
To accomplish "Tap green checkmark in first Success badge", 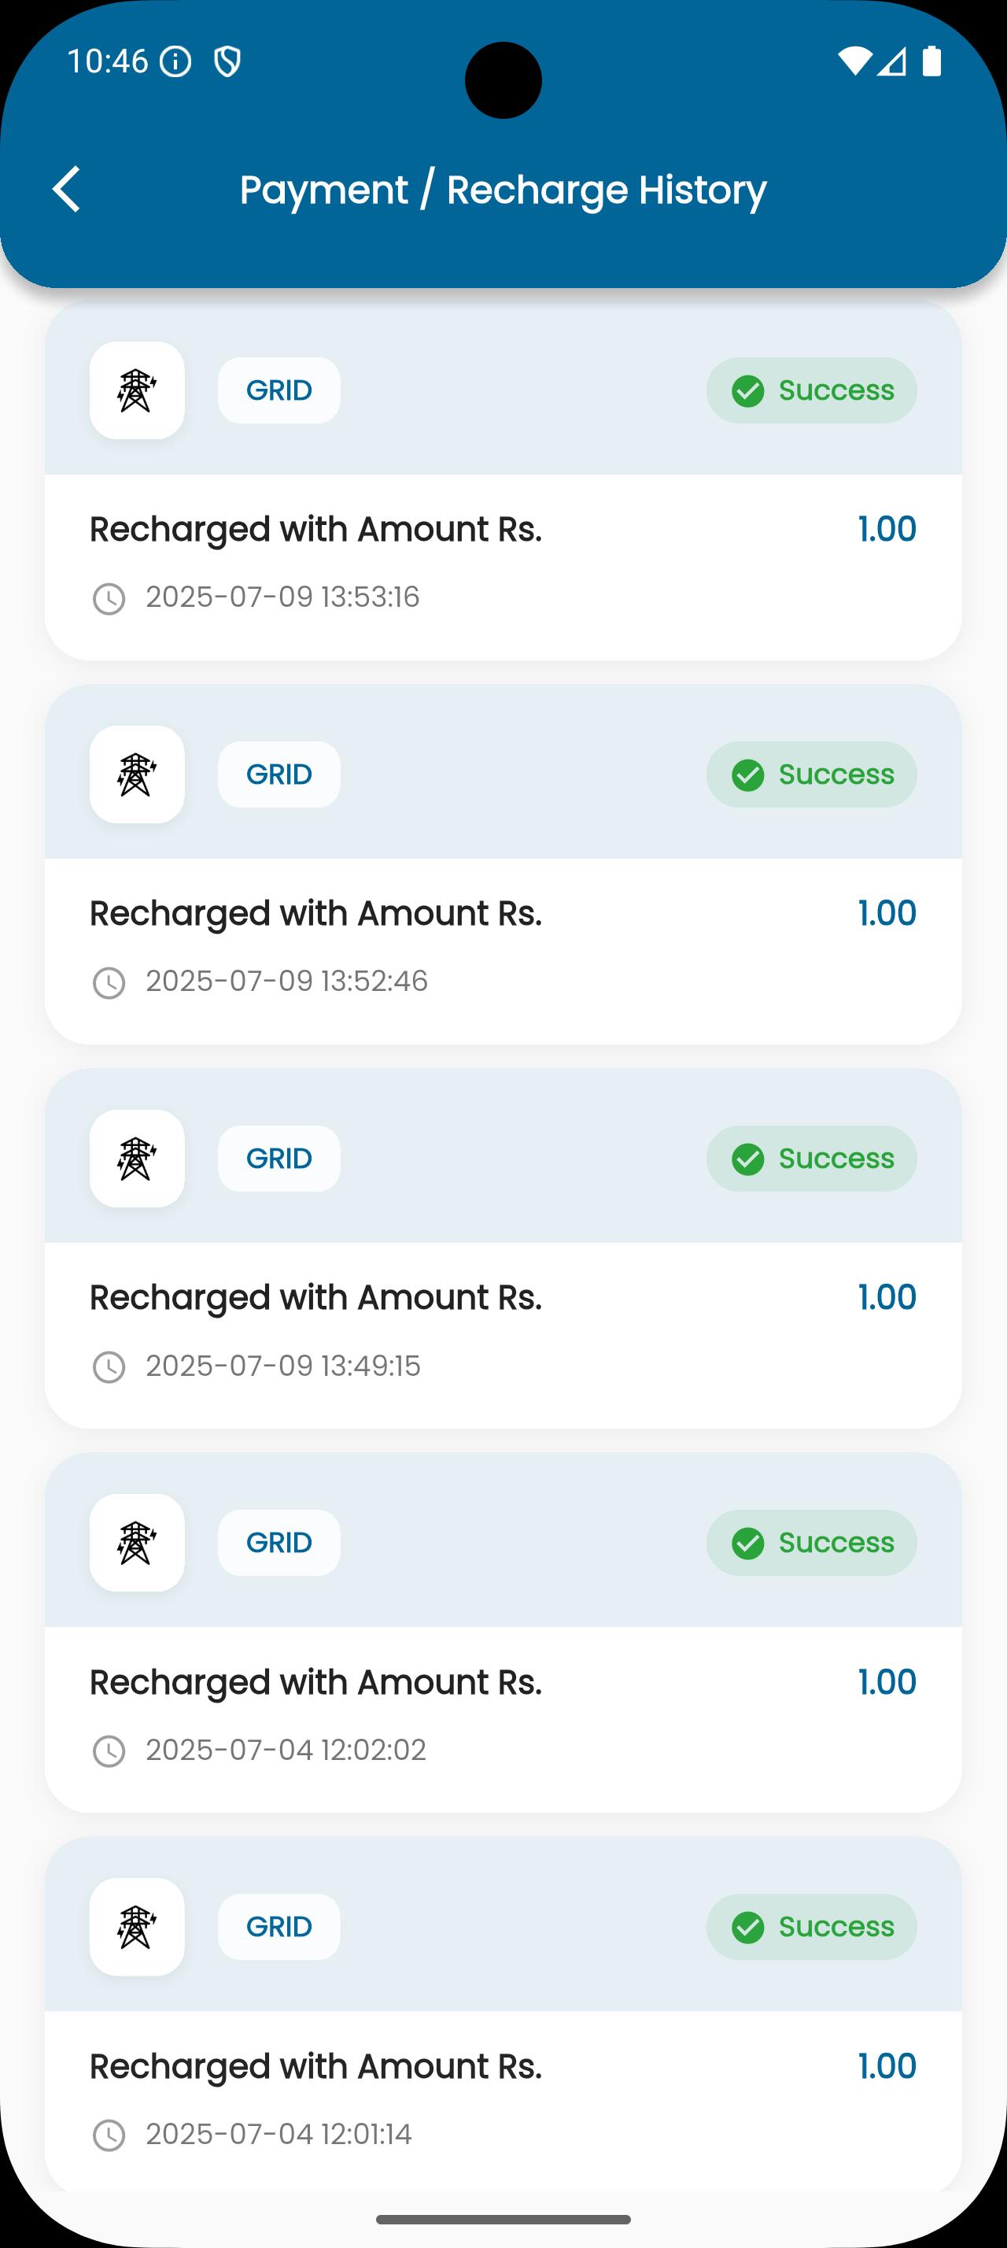I will 748,390.
